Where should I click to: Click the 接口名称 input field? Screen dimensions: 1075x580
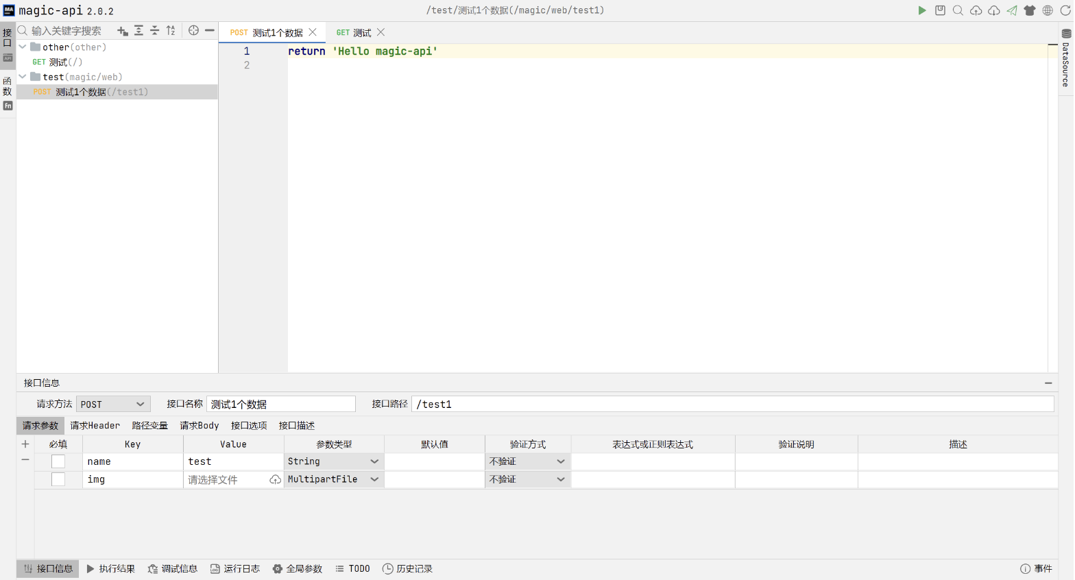(281, 404)
